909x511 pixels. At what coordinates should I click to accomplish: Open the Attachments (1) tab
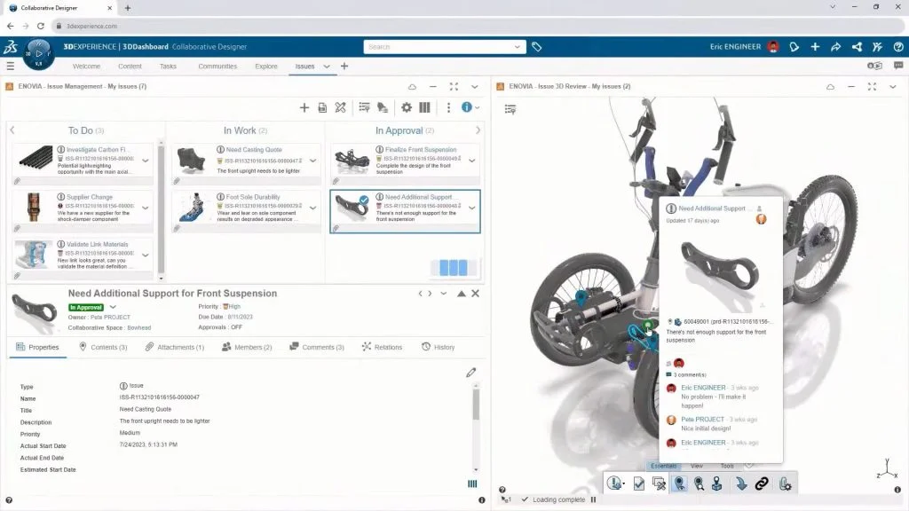click(175, 347)
